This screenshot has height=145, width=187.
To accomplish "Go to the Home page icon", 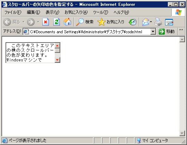I will pos(67,22).
